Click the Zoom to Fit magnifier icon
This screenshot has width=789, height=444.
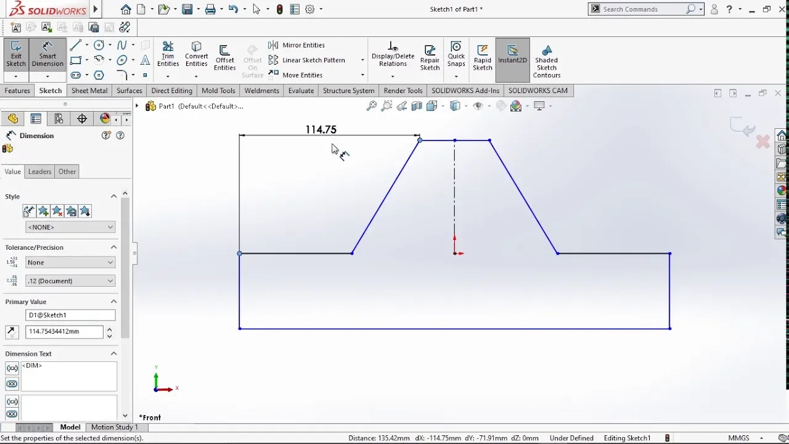click(371, 106)
